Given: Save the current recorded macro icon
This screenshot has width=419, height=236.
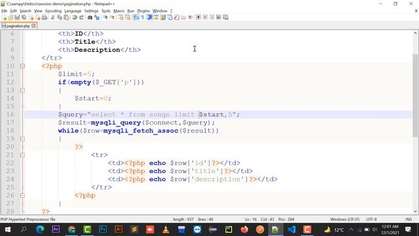Looking at the screenshot, I should pyautogui.click(x=225, y=18).
